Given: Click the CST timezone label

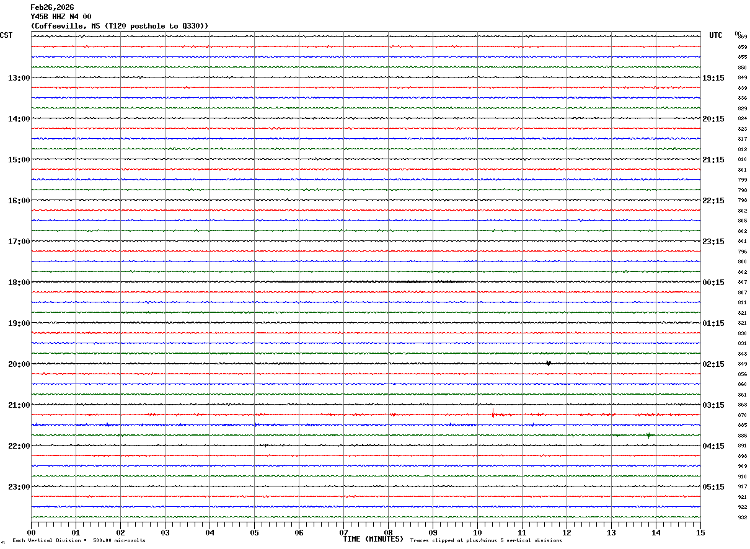Looking at the screenshot, I should point(6,35).
